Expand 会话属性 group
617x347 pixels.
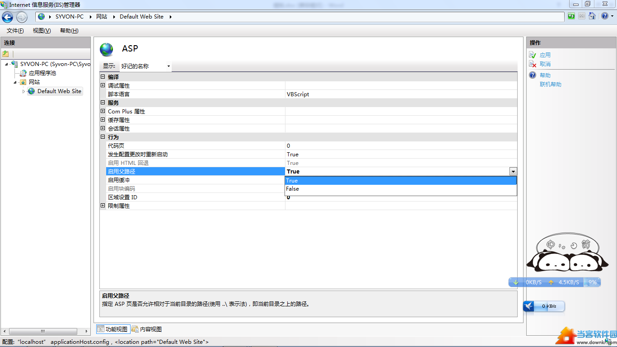point(103,128)
